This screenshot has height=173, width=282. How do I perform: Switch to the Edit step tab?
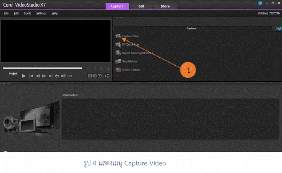tap(141, 6)
